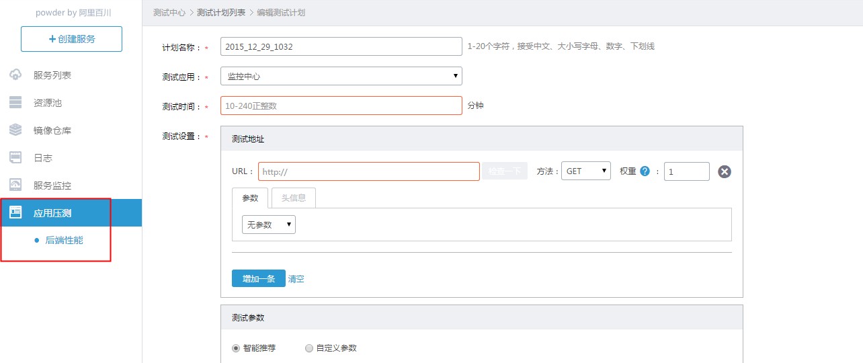This screenshot has height=363, width=863.
Task: Click the blue 权重 help question icon
Action: click(645, 171)
